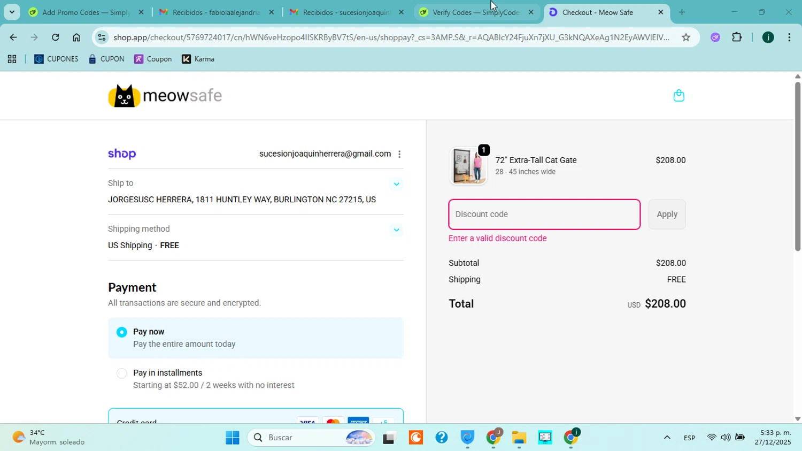This screenshot has width=802, height=451.
Task: Open the shopping bag cart icon
Action: tap(678, 96)
